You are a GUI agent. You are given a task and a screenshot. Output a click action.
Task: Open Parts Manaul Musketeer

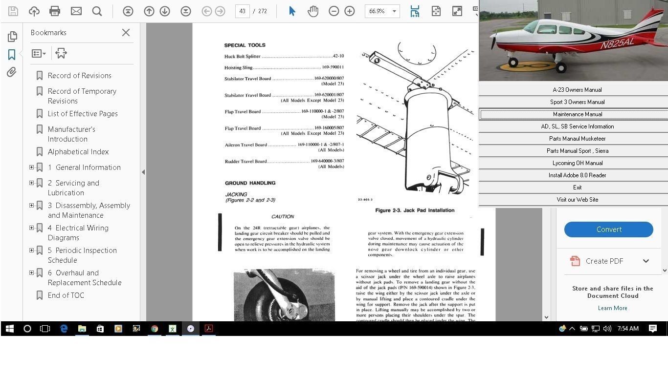573,139
